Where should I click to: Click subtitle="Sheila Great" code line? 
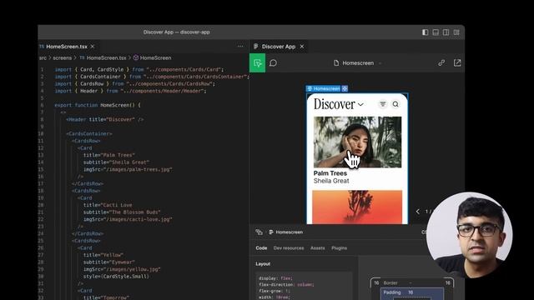point(116,162)
